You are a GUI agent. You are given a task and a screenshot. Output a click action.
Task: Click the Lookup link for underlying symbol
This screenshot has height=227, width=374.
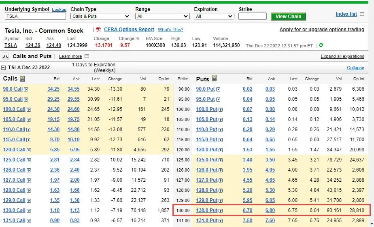59,10
